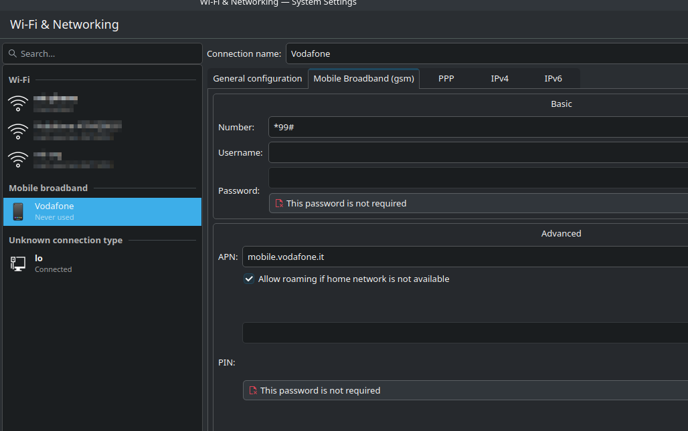Screen dimensions: 688x431
Task: Click the Wi-Fi & Networking page title
Action: click(x=64, y=25)
